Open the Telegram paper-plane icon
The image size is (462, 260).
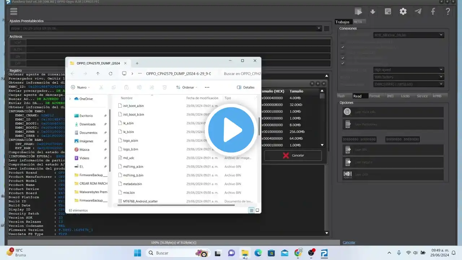tap(418, 12)
